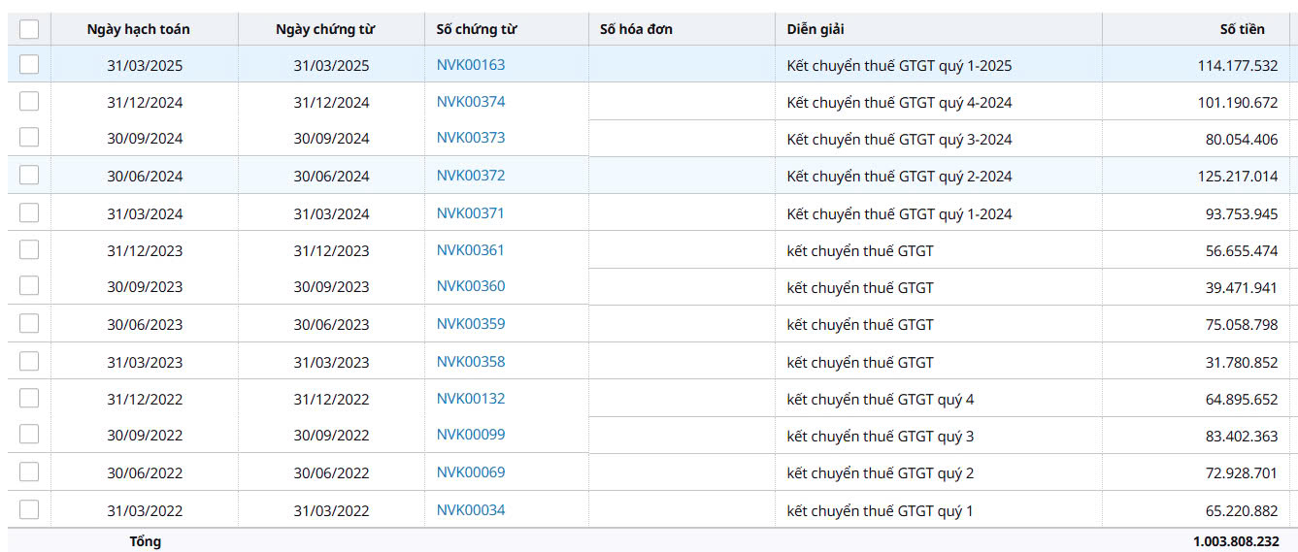Screen dimensions: 1298x552
Task: Follow the NVK00359 voucher link
Action: click(x=471, y=324)
